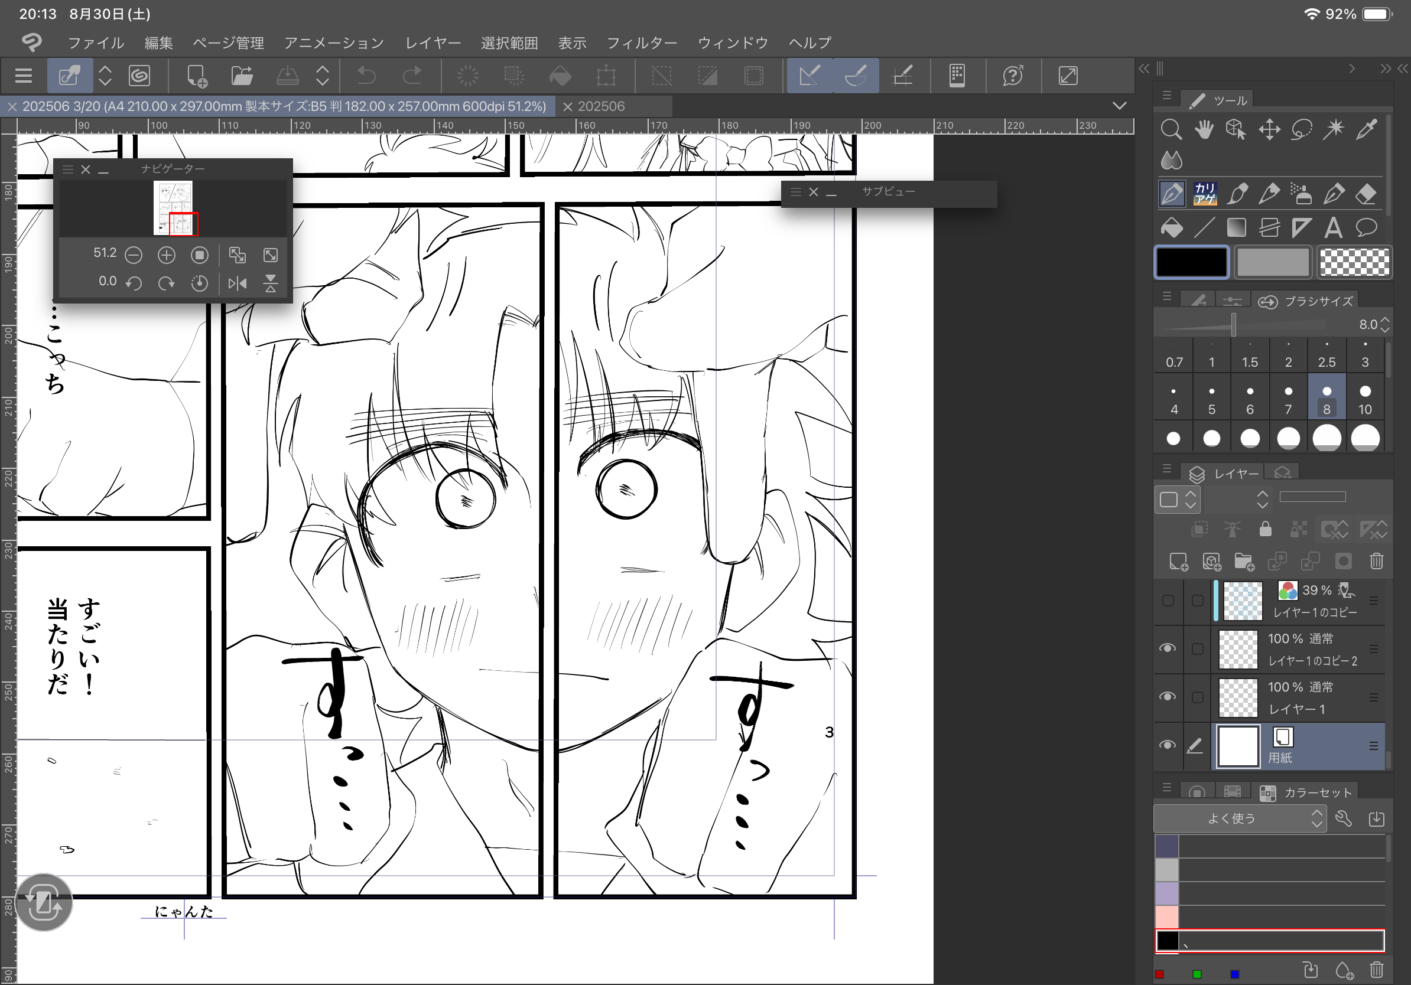Expand the document tab list chevron

[x=1119, y=106]
